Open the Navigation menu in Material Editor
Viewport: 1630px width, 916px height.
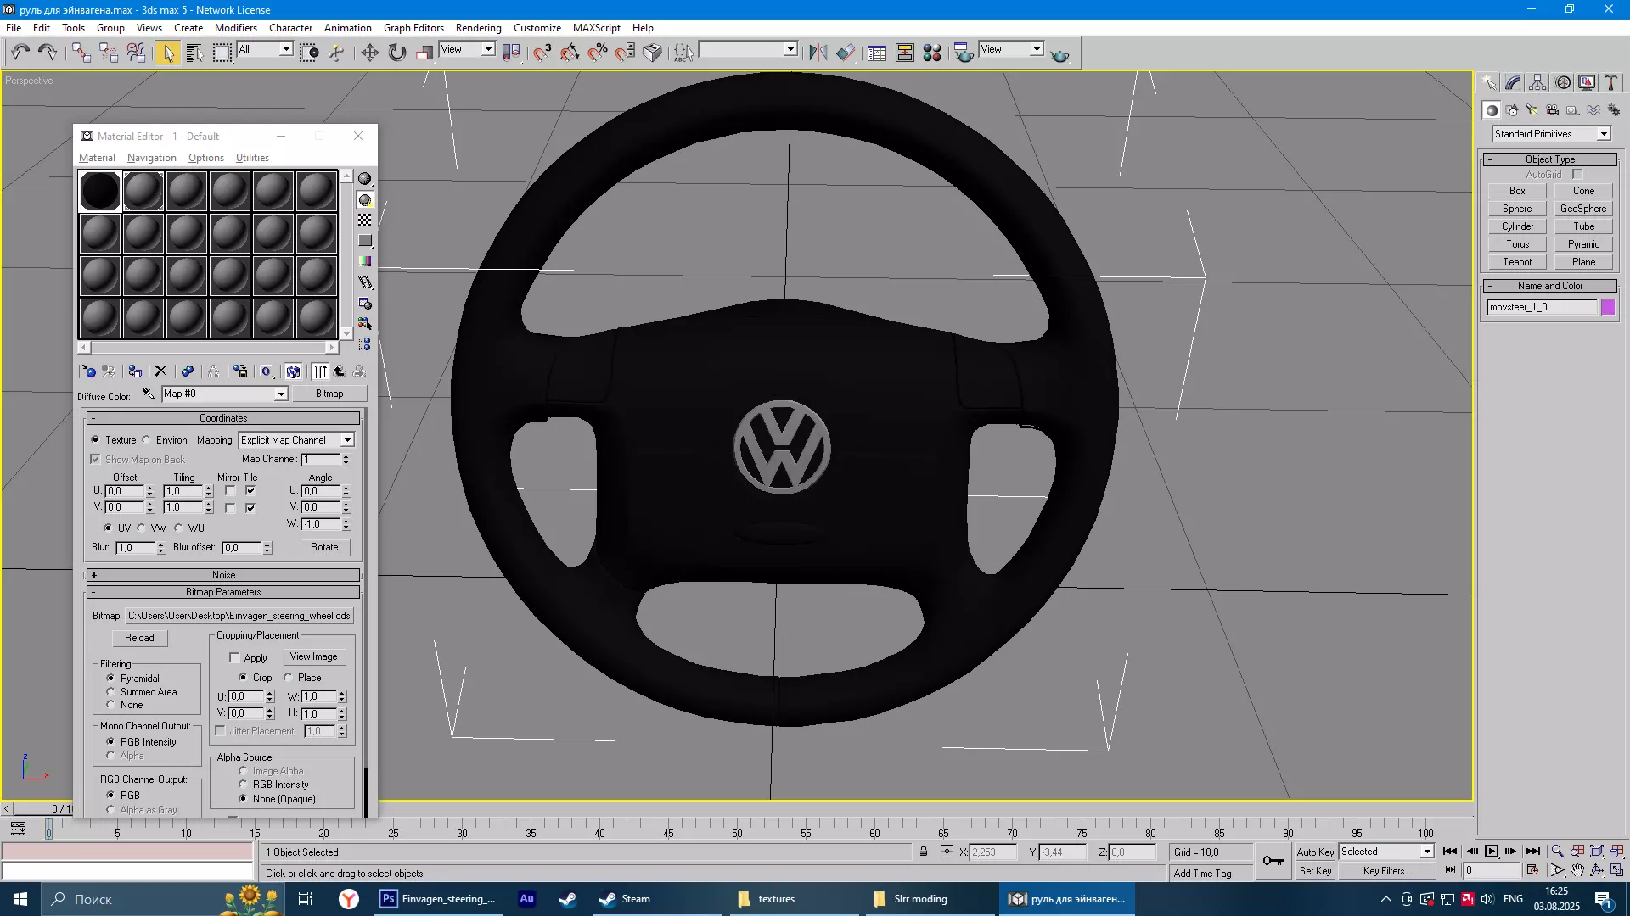(x=151, y=158)
